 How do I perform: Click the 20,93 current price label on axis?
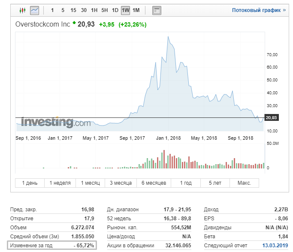(x=271, y=117)
